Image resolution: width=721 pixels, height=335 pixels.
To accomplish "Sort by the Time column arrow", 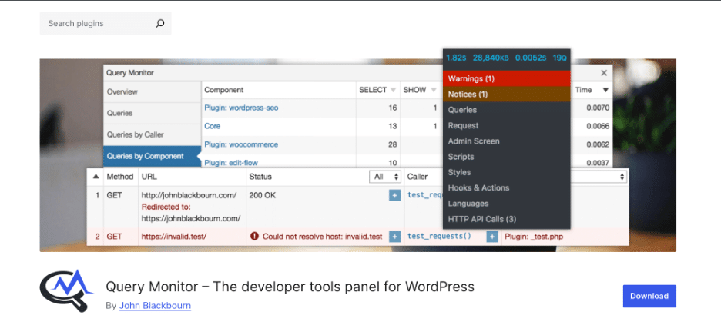I will pos(605,91).
